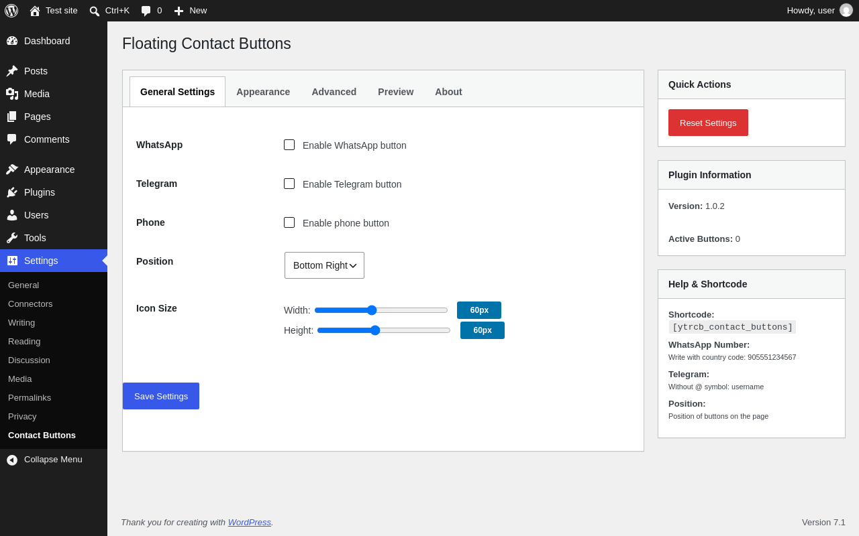The width and height of the screenshot is (859, 536).
Task: Click the Posts pushpin icon
Action: pos(12,71)
